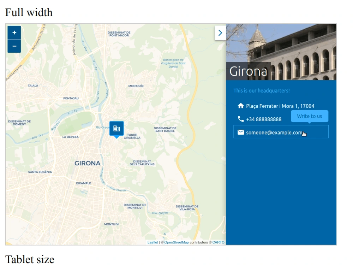
Task: Click the 'Full width' heading
Action: pos(29,12)
